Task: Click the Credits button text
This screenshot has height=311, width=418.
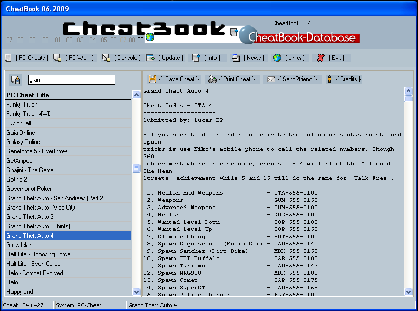Action: click(348, 79)
